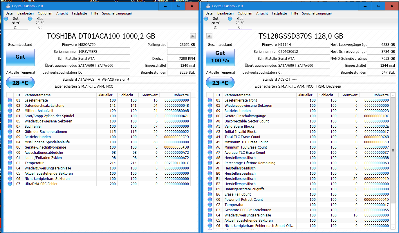
Task: Click status orb beside Suchfehler row
Action: [10, 126]
